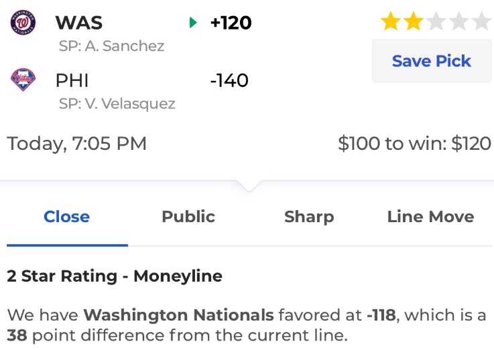Viewport: 494px width, 350px height.
Task: Click the Save Pick button
Action: coord(432,61)
